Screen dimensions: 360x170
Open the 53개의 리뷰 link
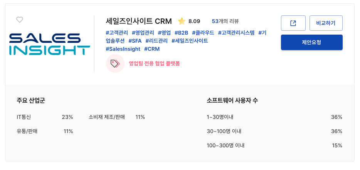(x=225, y=21)
